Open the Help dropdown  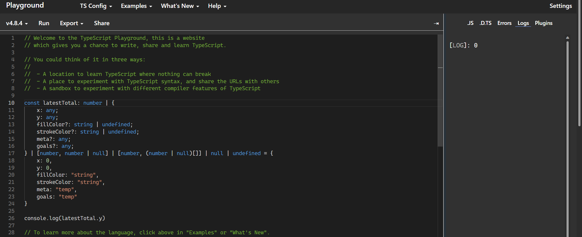pos(217,6)
